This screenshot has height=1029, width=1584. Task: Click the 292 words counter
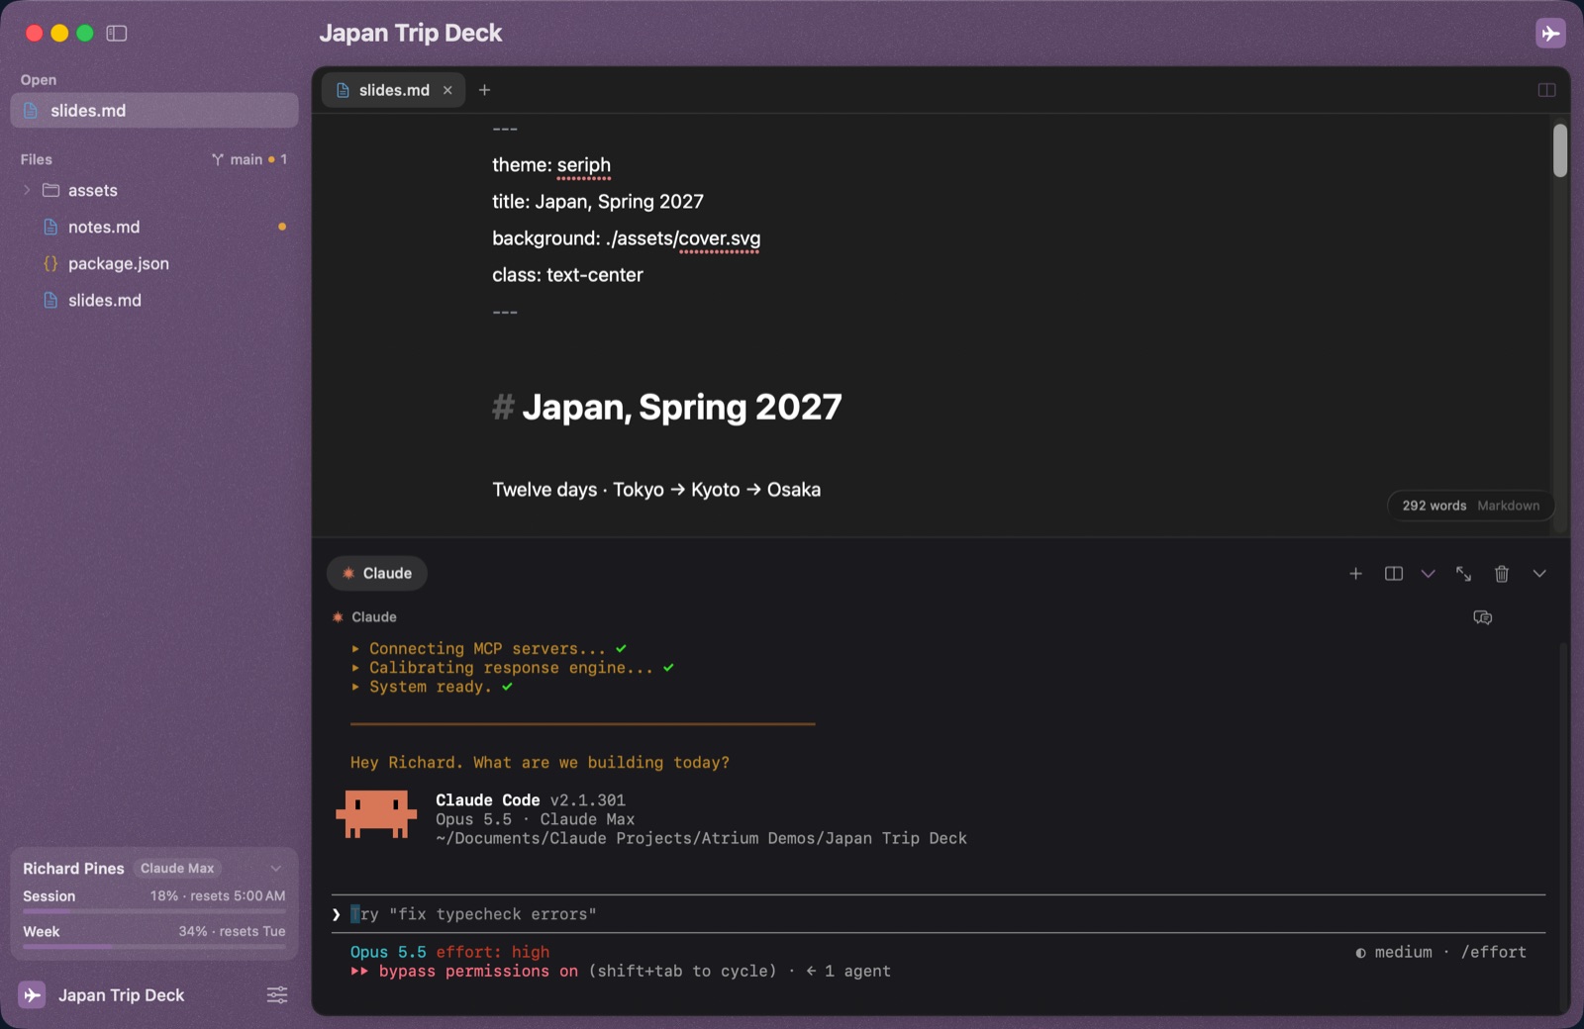coord(1434,506)
